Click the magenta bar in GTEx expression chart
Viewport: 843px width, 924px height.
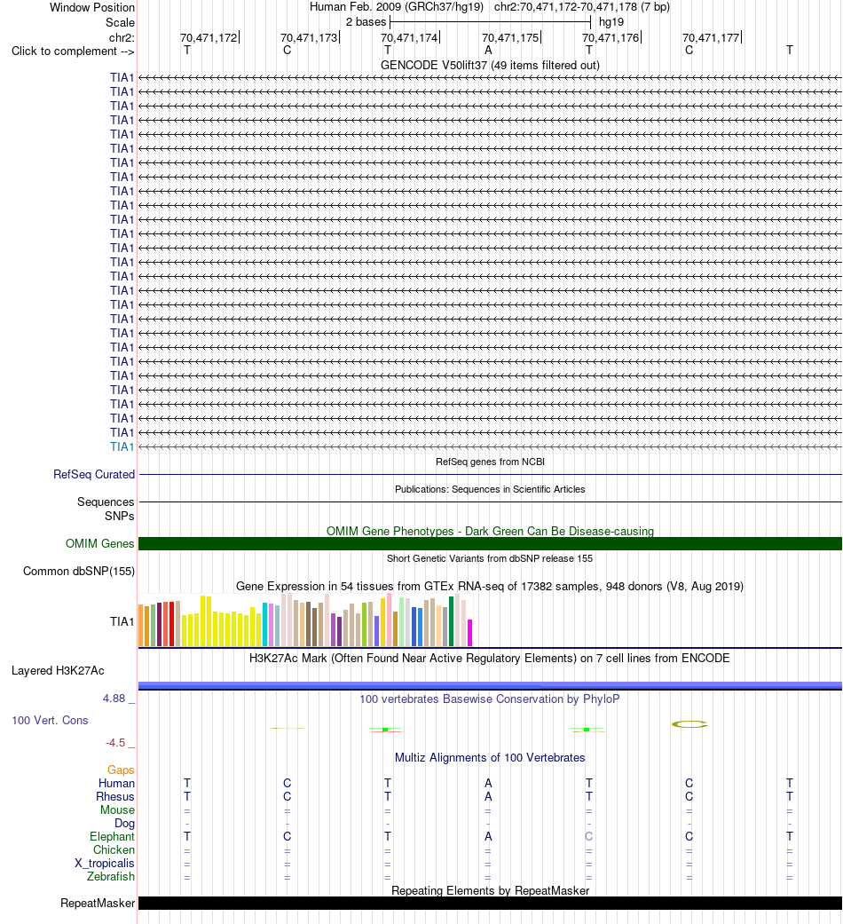click(x=469, y=633)
